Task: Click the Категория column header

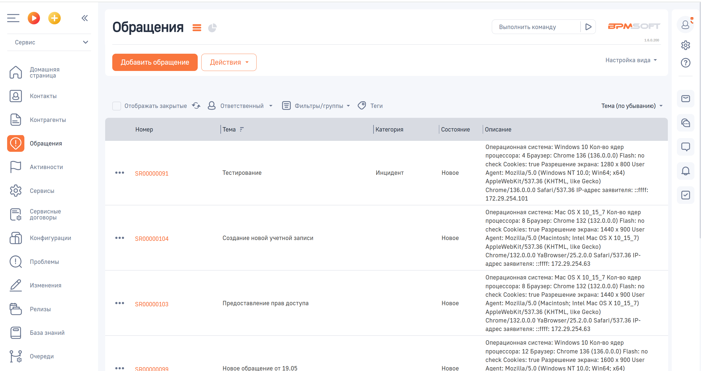Action: pyautogui.click(x=389, y=129)
